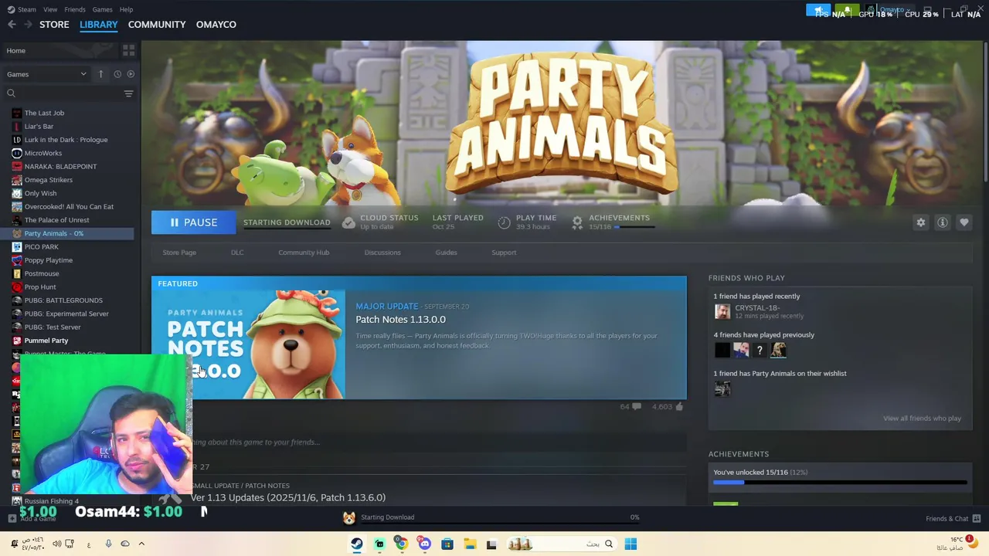Open game information icon
Image resolution: width=989 pixels, height=556 pixels.
tap(943, 222)
